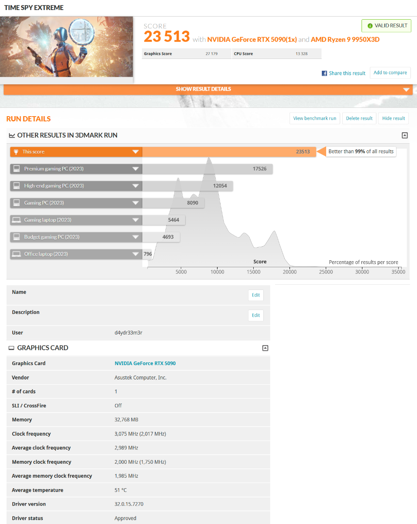Click Gaming laptop bar value 5464
417x524 pixels.
pyautogui.click(x=174, y=220)
